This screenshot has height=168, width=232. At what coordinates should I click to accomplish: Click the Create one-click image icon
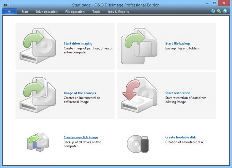coord(38,142)
